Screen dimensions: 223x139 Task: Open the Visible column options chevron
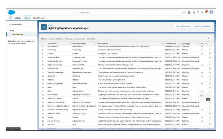click(x=206, y=44)
